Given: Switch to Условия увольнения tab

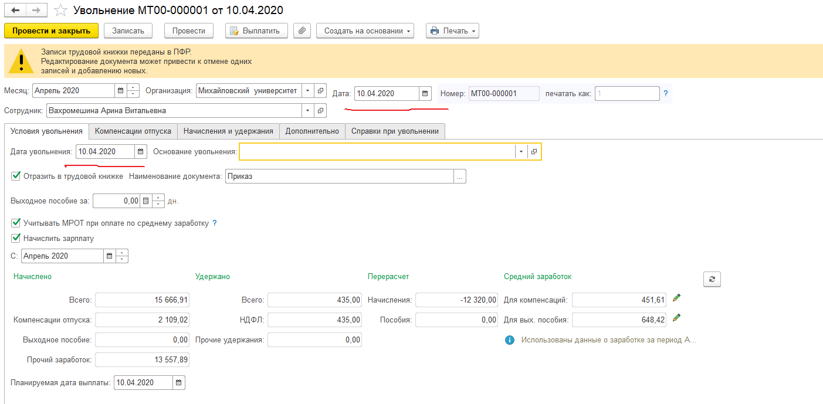Looking at the screenshot, I should pos(46,131).
